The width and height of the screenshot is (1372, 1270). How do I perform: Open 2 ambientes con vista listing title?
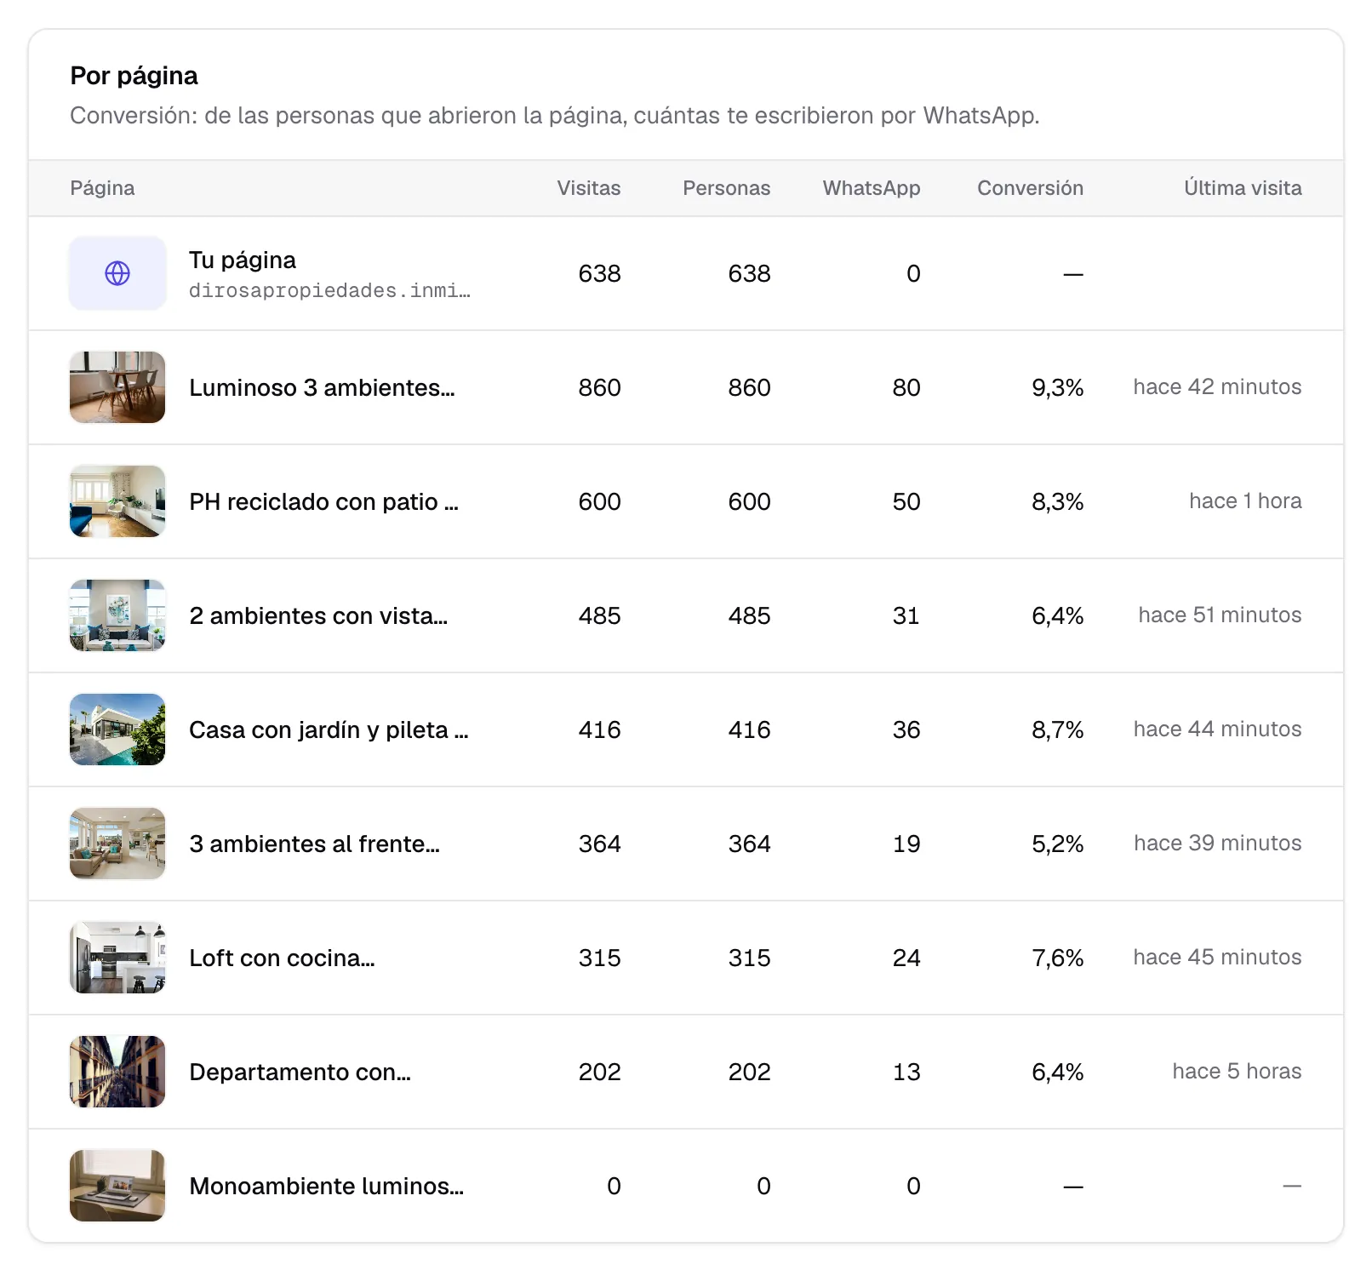coord(318,615)
